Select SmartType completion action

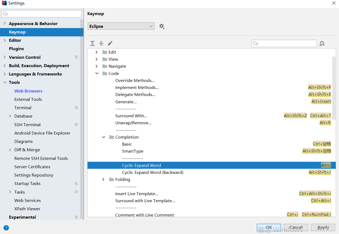coord(133,151)
